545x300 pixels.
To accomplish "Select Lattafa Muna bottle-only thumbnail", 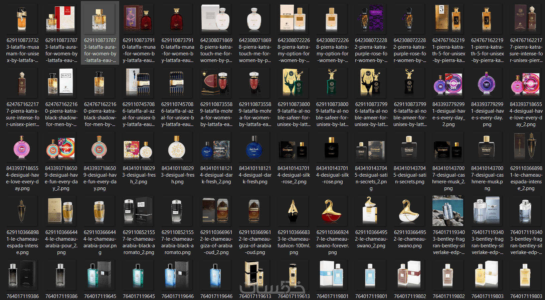I will pos(177,19).
